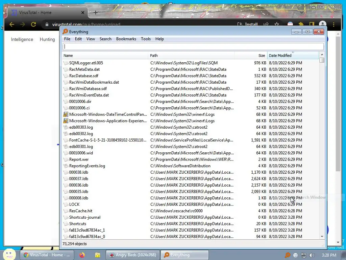The height and width of the screenshot is (260, 346).
Task: Select file icon of RacWmiDataBookmarks.dat
Action: pos(66,82)
